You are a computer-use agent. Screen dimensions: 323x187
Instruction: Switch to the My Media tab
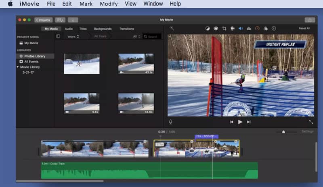pyautogui.click(x=51, y=29)
